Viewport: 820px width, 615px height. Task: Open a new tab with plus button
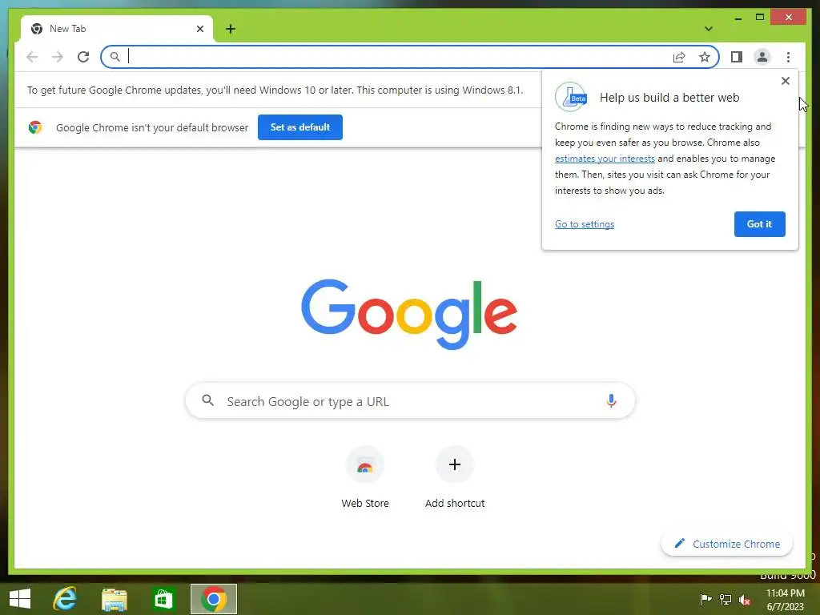230,29
